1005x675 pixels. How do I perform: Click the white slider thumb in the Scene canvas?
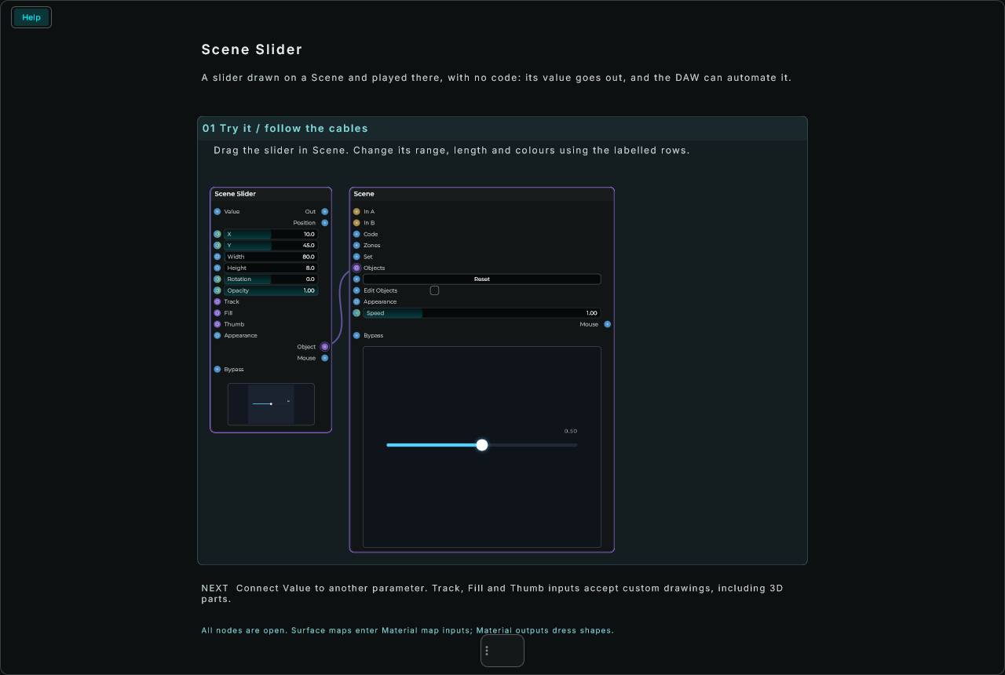(x=482, y=445)
